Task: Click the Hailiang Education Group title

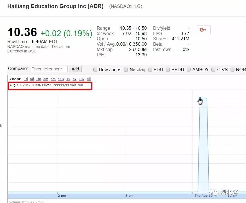Action: point(56,6)
